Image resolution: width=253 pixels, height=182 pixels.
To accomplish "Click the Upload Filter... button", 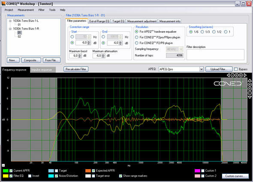I will [x=219, y=69].
